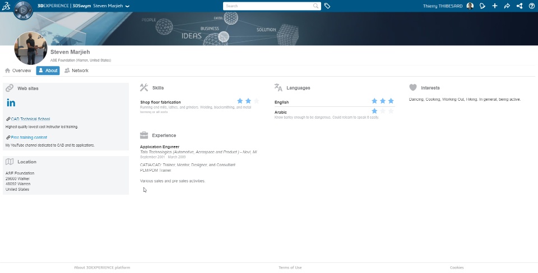Open the notifications icon in top bar
Image resolution: width=538 pixels, height=273 pixels.
[x=483, y=6]
